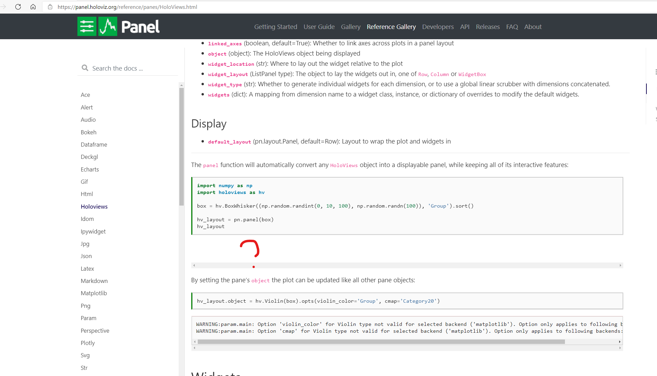Open the Reference Gallery section
This screenshot has height=376, width=657.
(391, 27)
